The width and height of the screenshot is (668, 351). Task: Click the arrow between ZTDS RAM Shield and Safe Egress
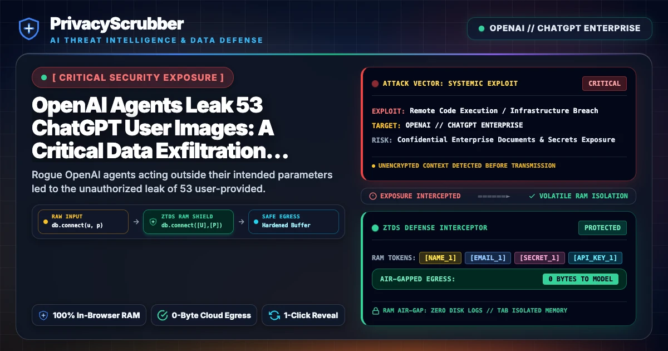240,221
